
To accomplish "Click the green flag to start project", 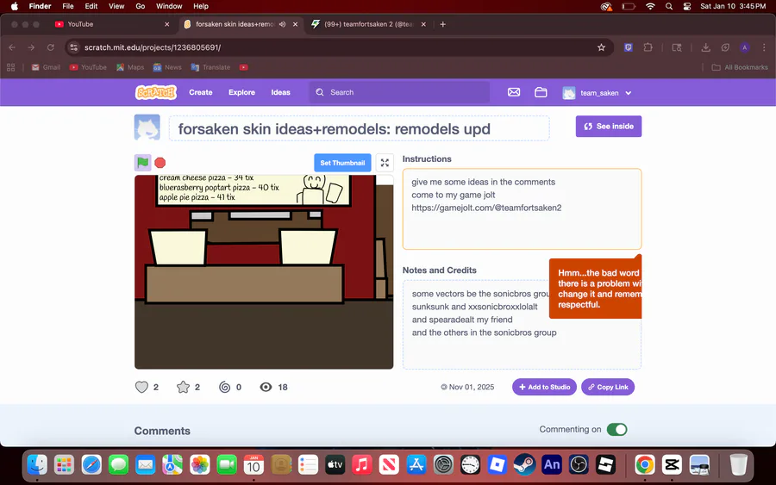I will coord(142,162).
